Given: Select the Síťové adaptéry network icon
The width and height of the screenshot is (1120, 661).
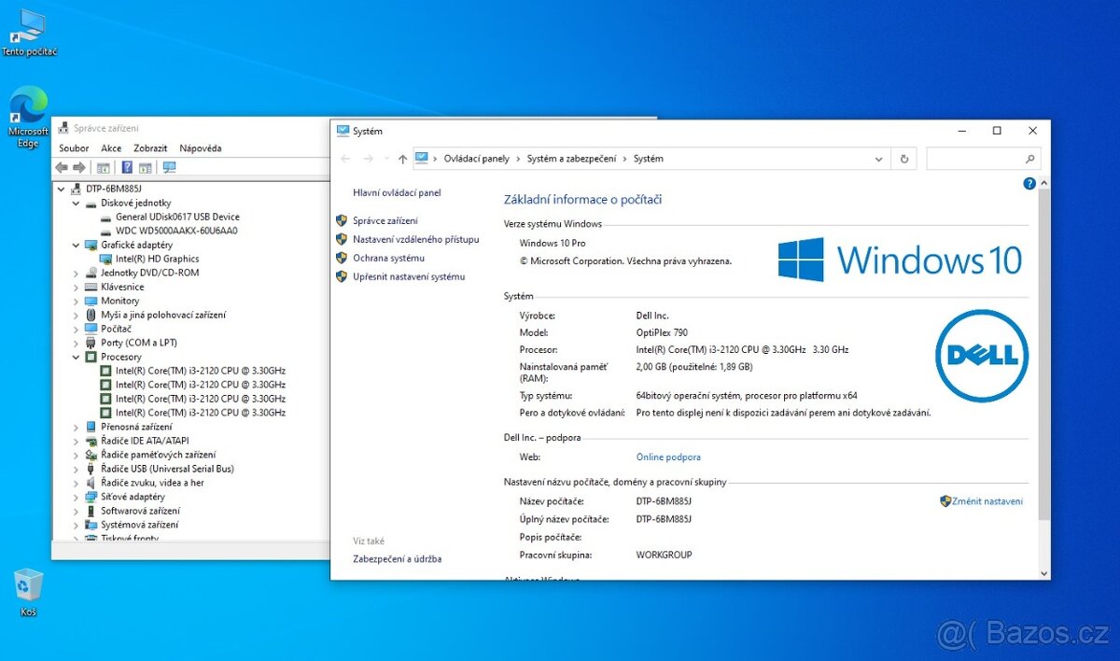Looking at the screenshot, I should point(91,497).
